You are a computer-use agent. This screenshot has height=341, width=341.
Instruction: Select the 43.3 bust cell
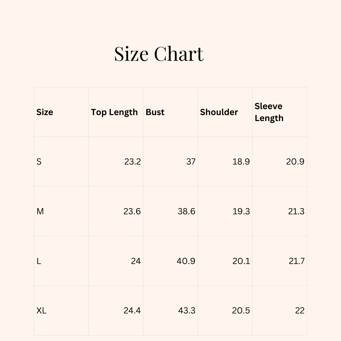[187, 311]
